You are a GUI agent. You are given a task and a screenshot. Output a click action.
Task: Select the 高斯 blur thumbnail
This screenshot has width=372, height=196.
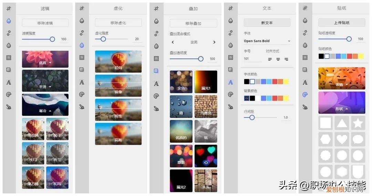click(x=118, y=134)
